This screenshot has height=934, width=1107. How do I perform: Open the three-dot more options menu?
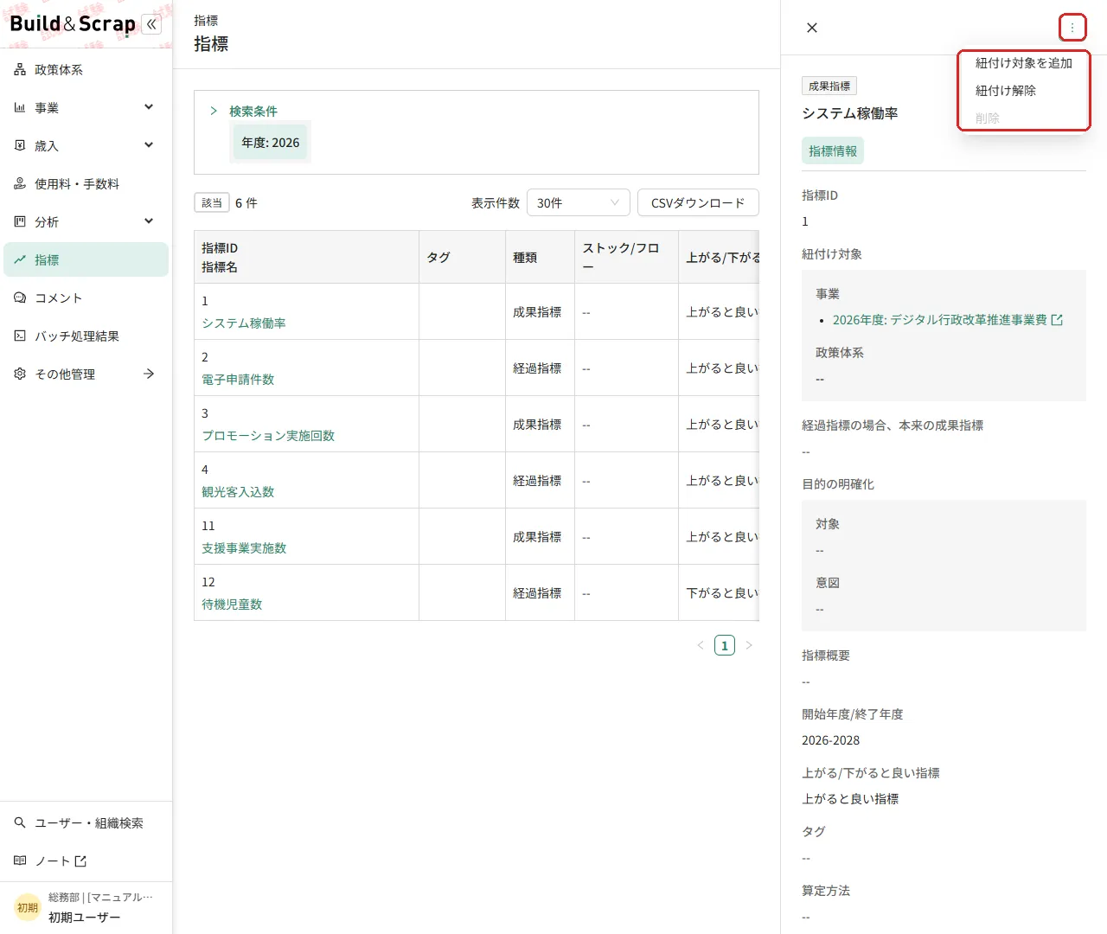(1072, 28)
